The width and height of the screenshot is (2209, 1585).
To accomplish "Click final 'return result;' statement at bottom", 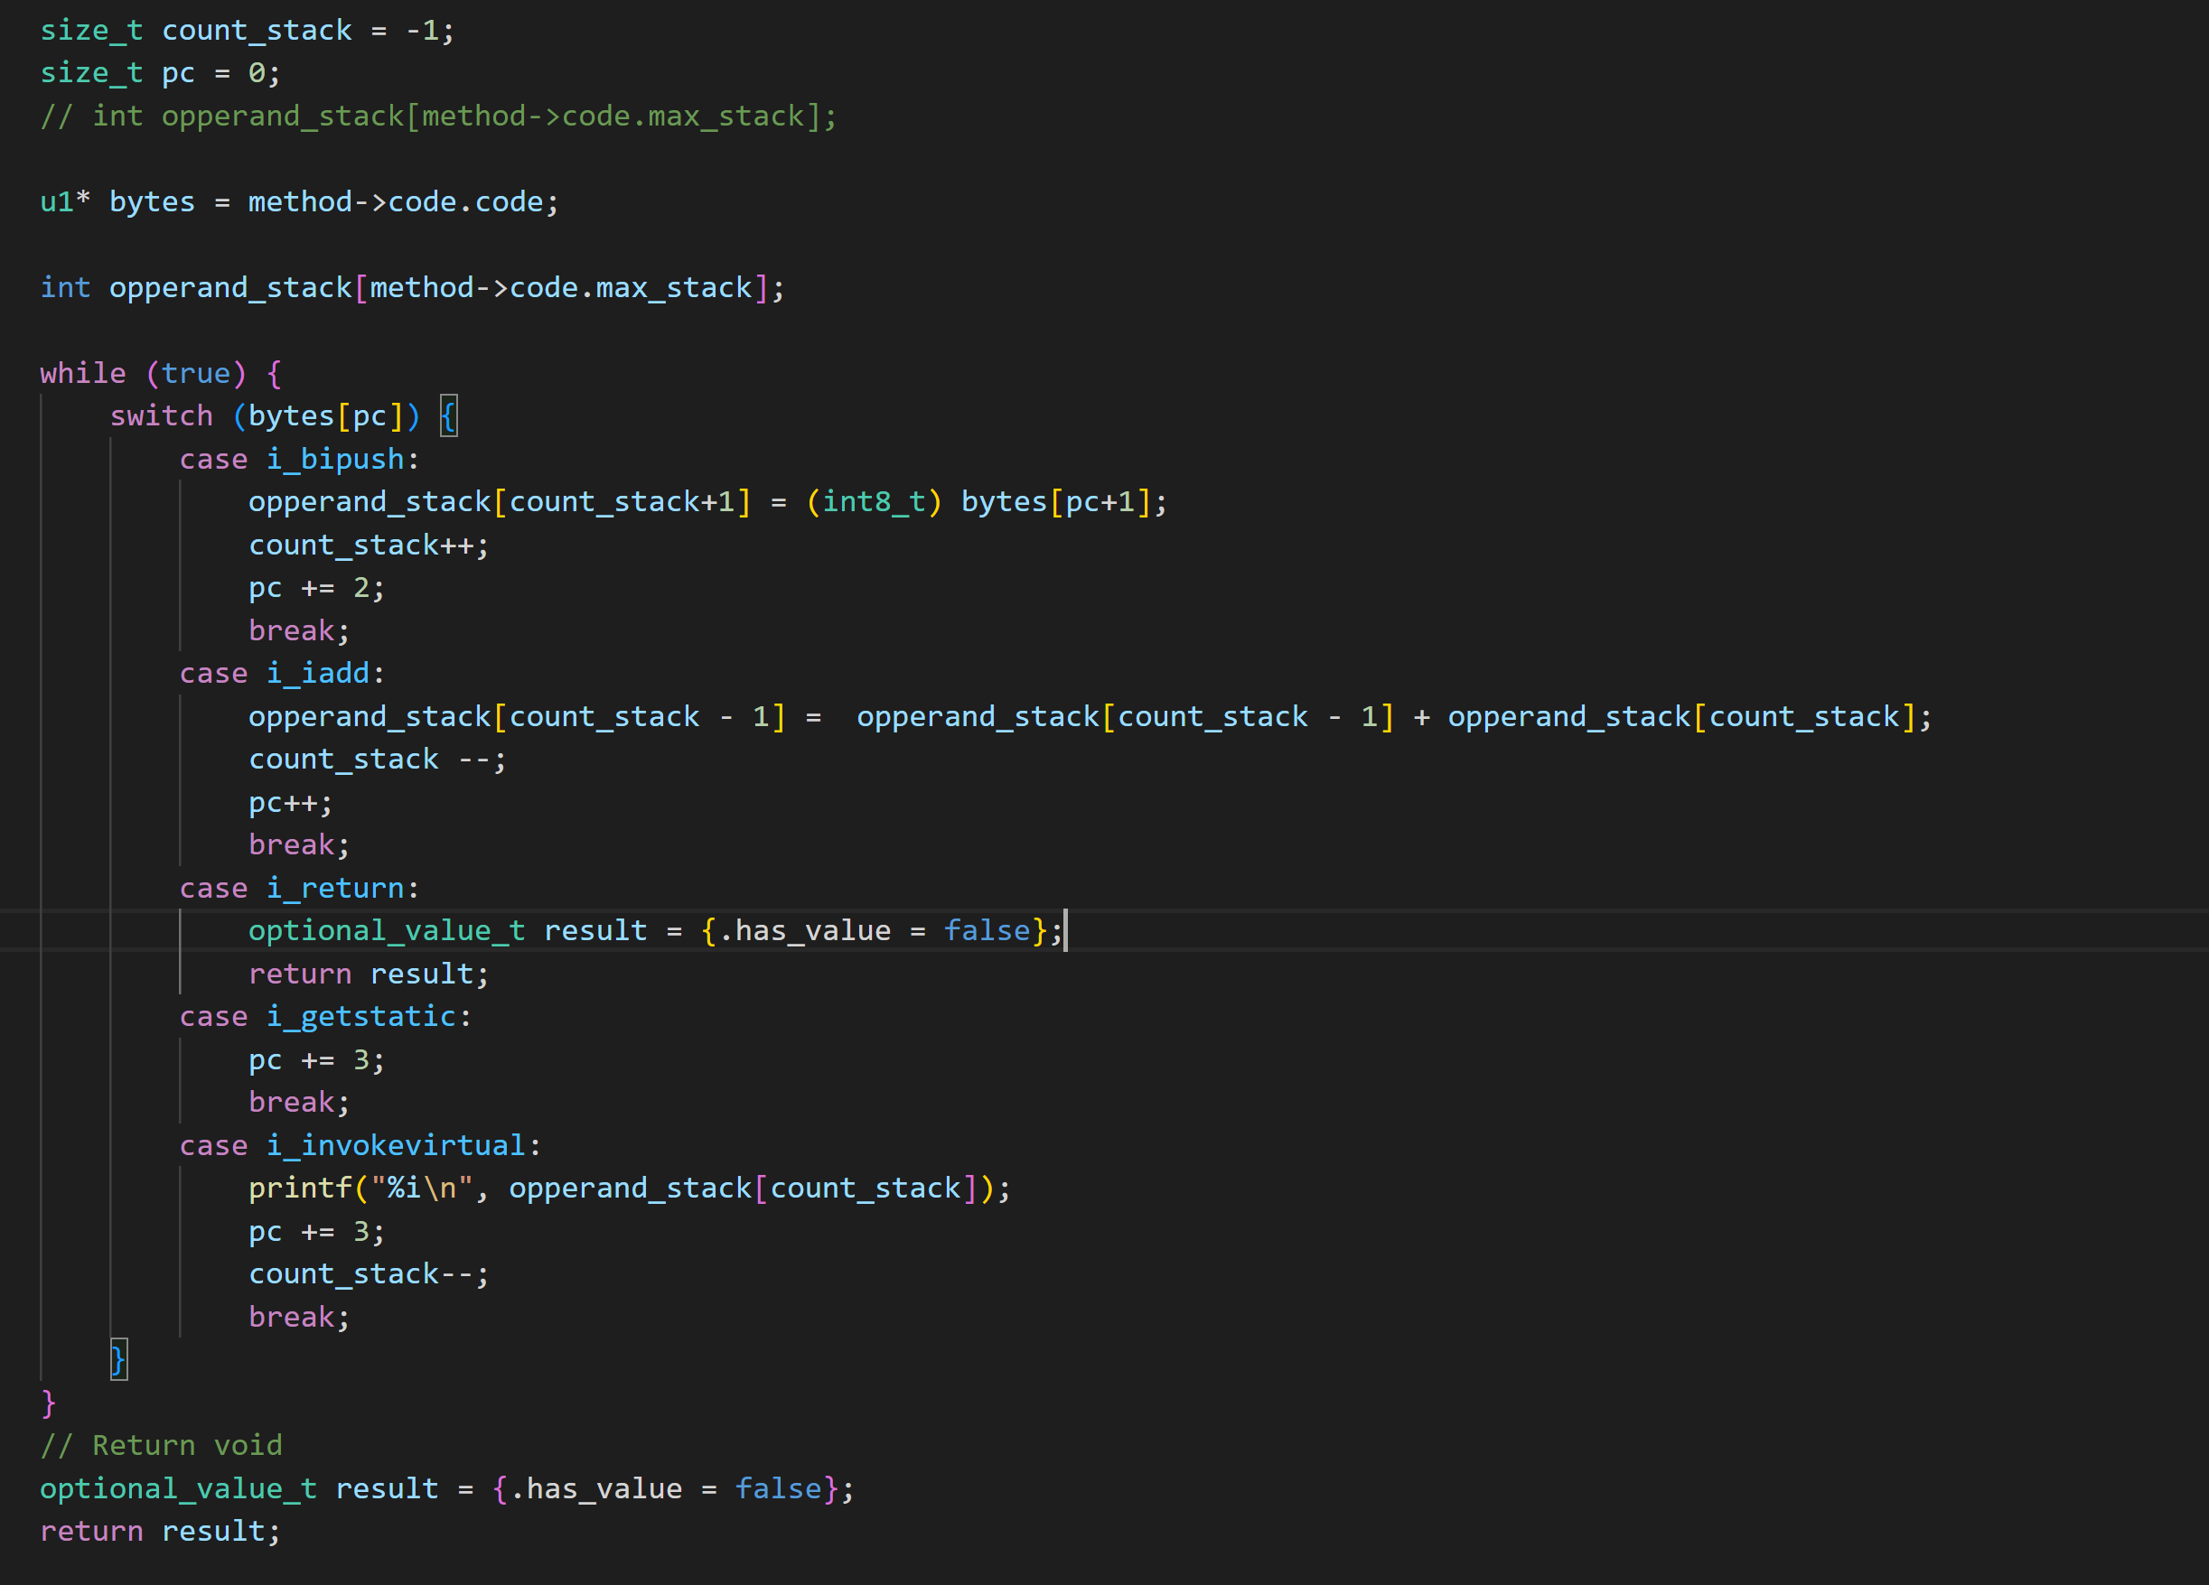I will pyautogui.click(x=159, y=1532).
